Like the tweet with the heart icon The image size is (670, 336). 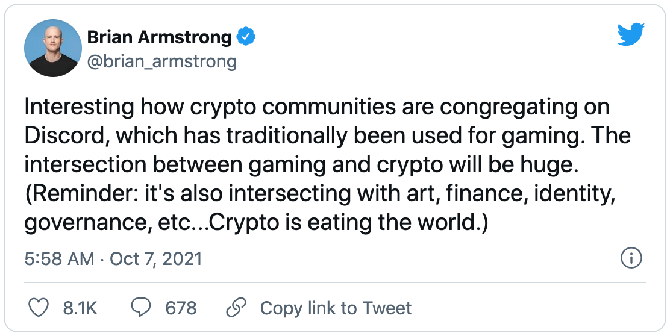(x=39, y=308)
